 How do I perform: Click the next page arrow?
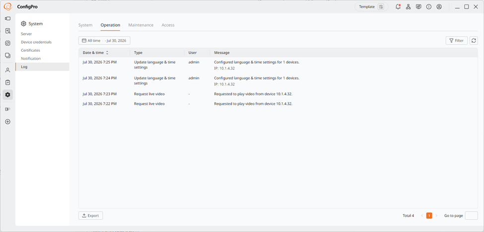[436, 216]
